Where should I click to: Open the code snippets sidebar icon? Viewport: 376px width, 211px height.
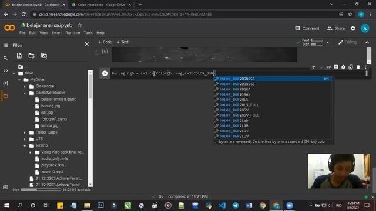tap(5, 70)
